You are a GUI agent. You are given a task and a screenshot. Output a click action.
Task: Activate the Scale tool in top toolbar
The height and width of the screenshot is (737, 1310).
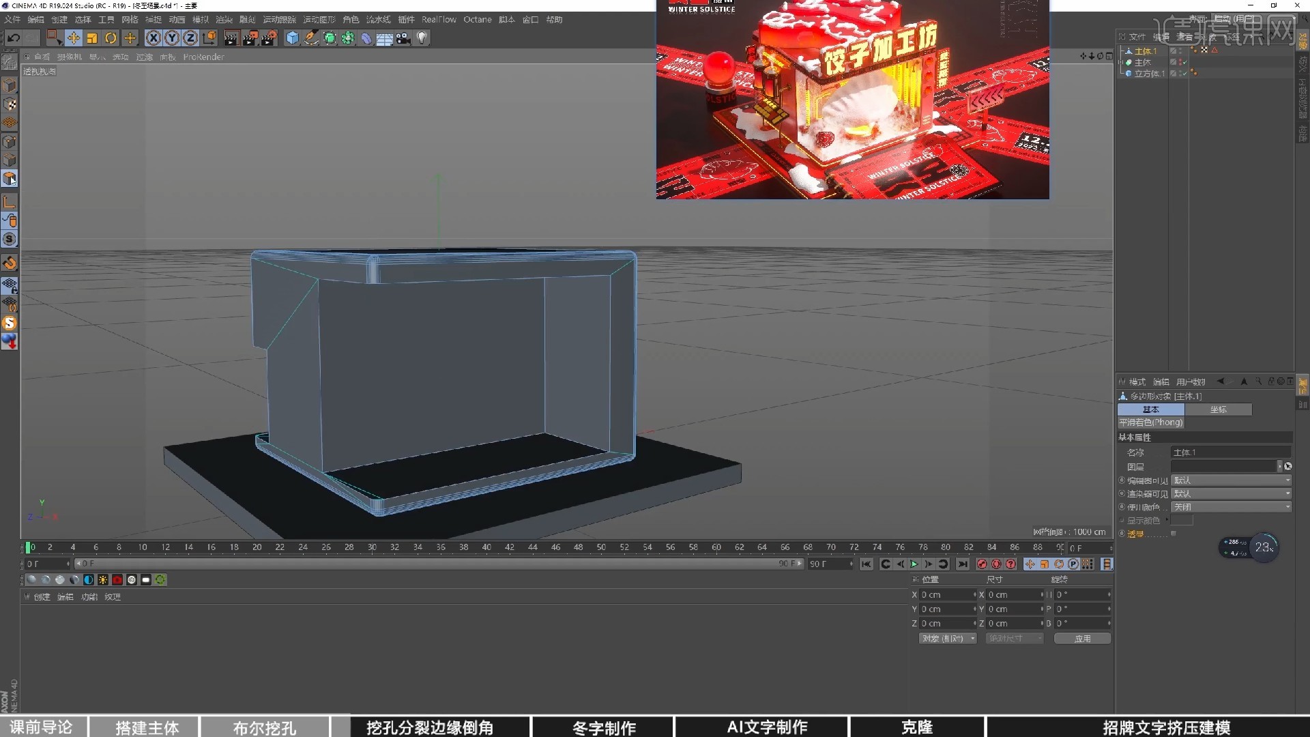tap(92, 38)
